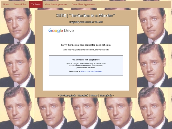Viewport: 172px width, 129px height.
Task: Click the "Originally aired" date text
Action: [x=86, y=22]
